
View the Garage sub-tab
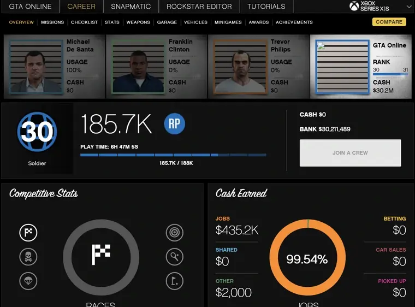click(167, 22)
